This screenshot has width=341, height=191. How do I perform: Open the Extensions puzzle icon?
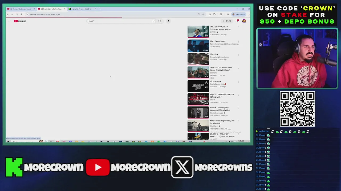(214, 14)
